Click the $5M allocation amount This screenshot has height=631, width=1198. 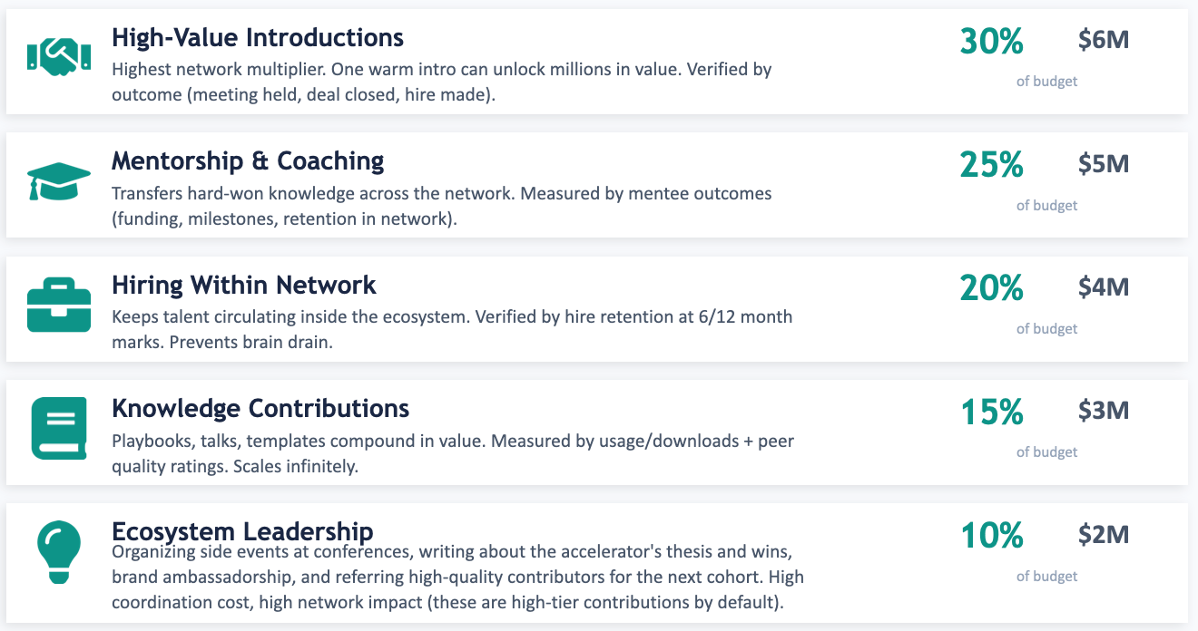pyautogui.click(x=1104, y=163)
